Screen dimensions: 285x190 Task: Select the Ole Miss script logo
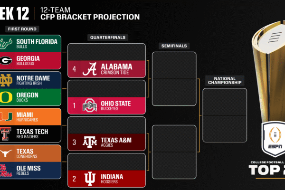pos(7,170)
